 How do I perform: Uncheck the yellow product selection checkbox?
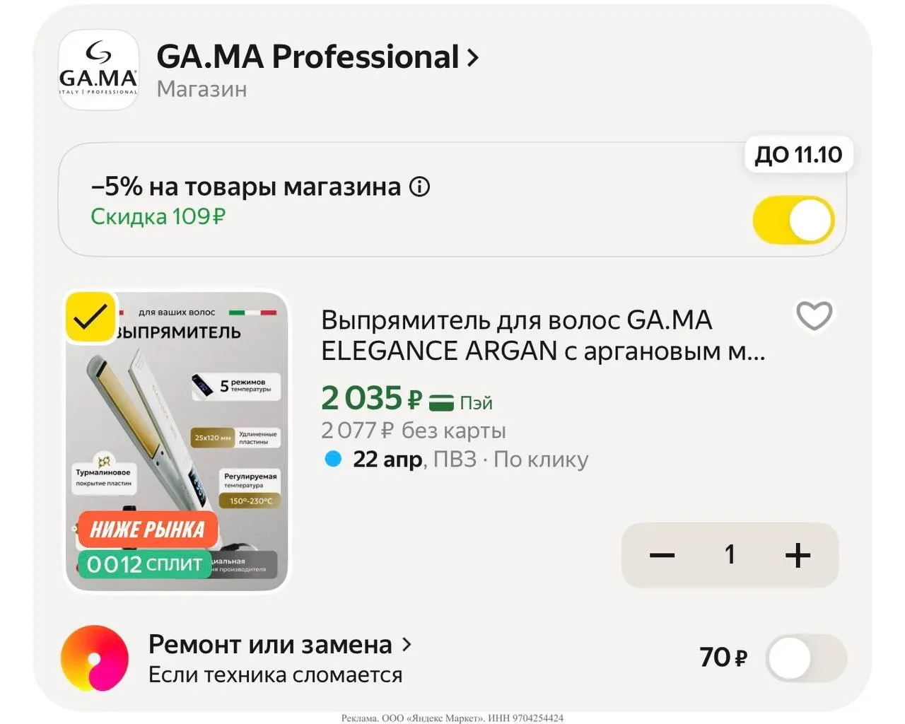click(x=90, y=317)
